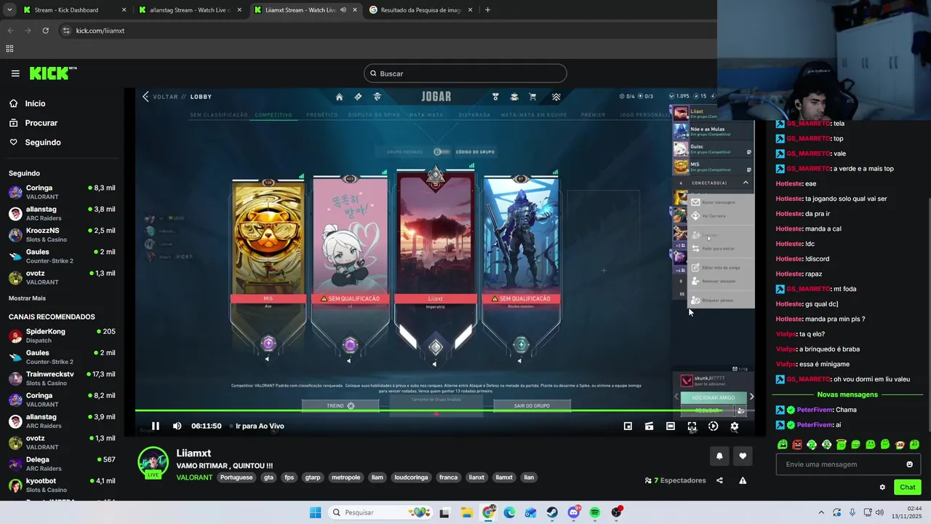Open Steam from the taskbar
The width and height of the screenshot is (931, 524).
coord(552,512)
